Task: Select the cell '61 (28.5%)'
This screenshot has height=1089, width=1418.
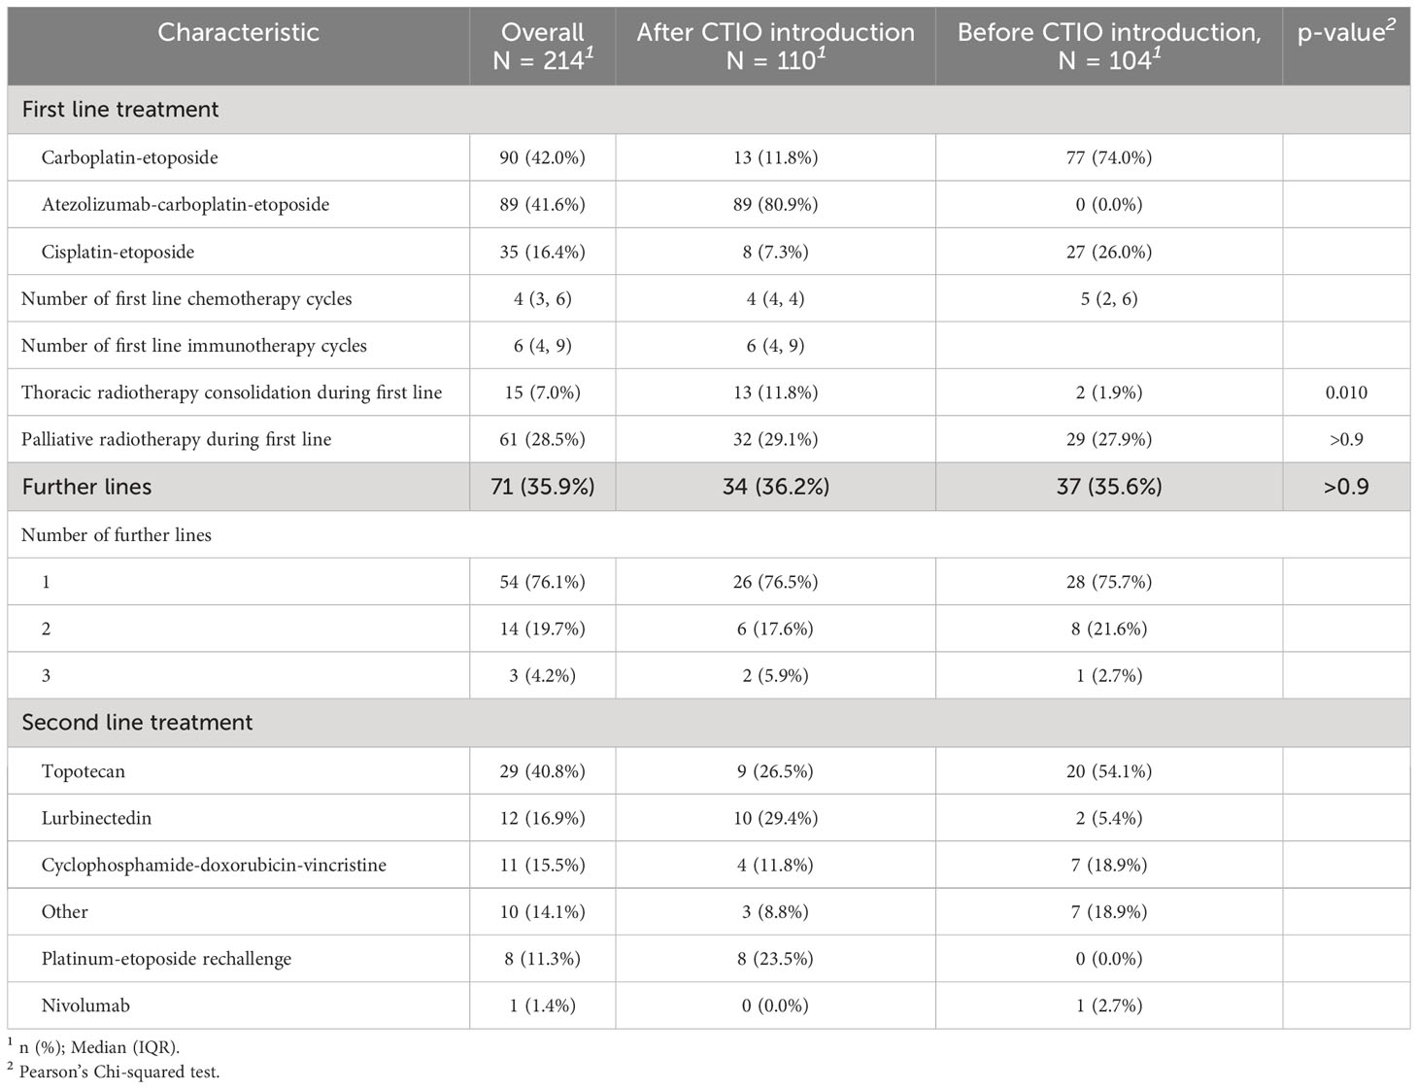Action: pos(542,439)
